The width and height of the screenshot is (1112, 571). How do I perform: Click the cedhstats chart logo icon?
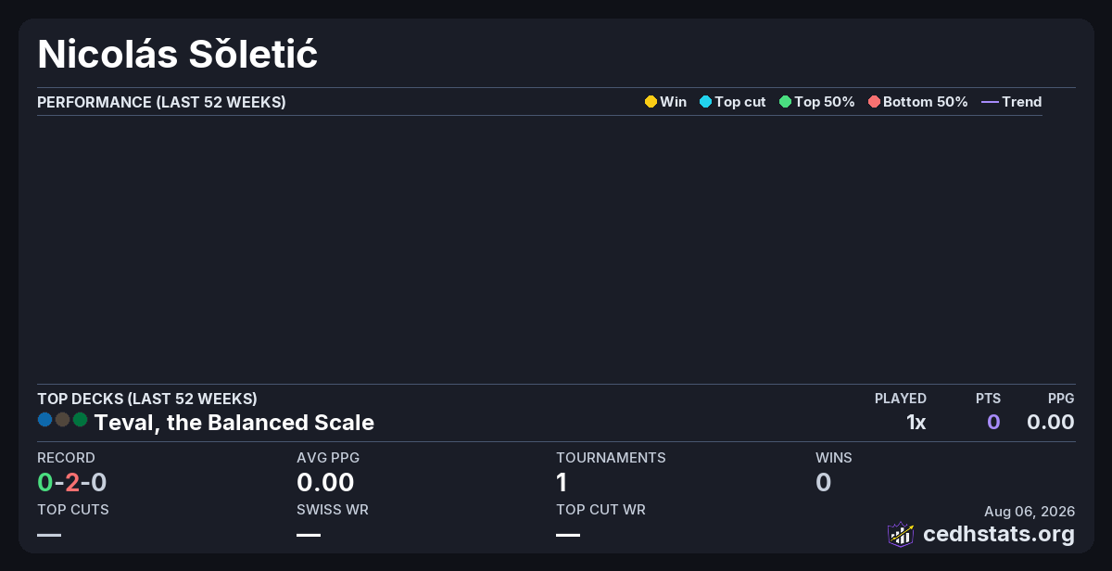tap(901, 534)
